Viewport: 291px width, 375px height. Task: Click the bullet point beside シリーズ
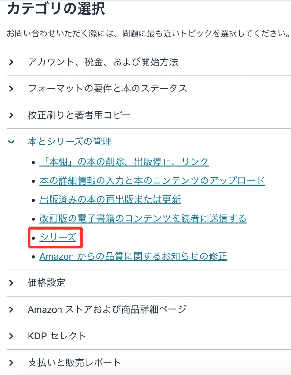click(x=33, y=237)
